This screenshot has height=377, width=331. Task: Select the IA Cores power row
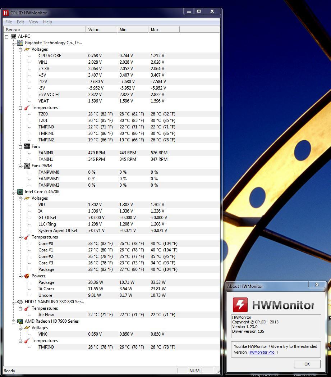129,289
